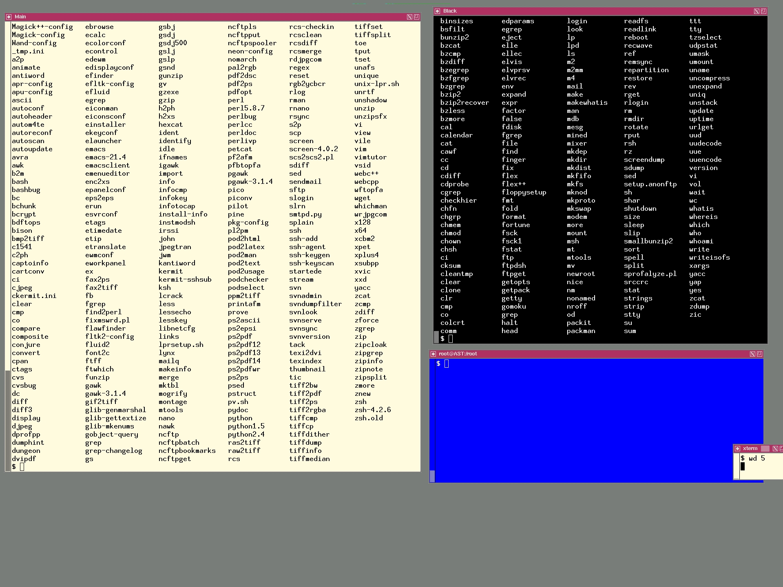Viewport: 783px width, 587px height.
Task: Click the xterm window's menu icon
Action: point(737,448)
